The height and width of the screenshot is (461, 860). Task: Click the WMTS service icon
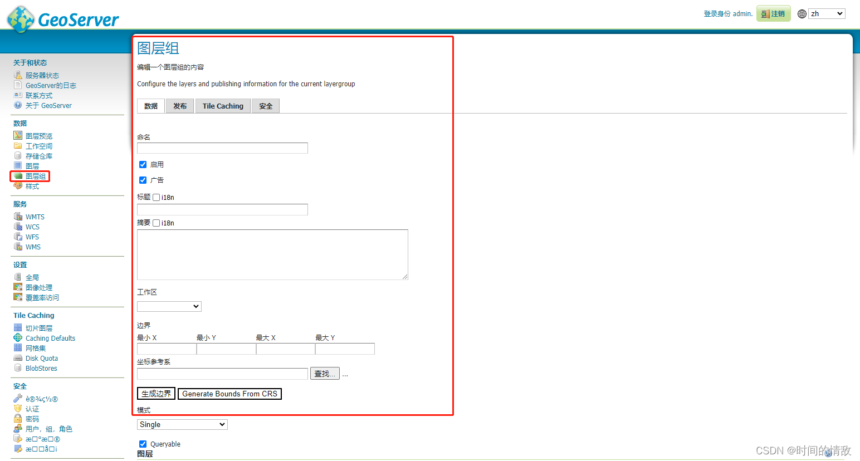coord(18,217)
